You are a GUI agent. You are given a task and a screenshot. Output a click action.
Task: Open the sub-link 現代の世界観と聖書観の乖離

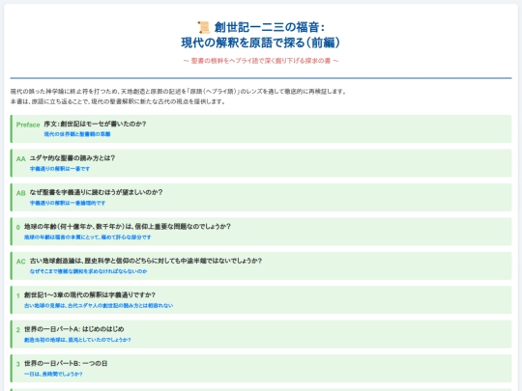[x=77, y=134]
